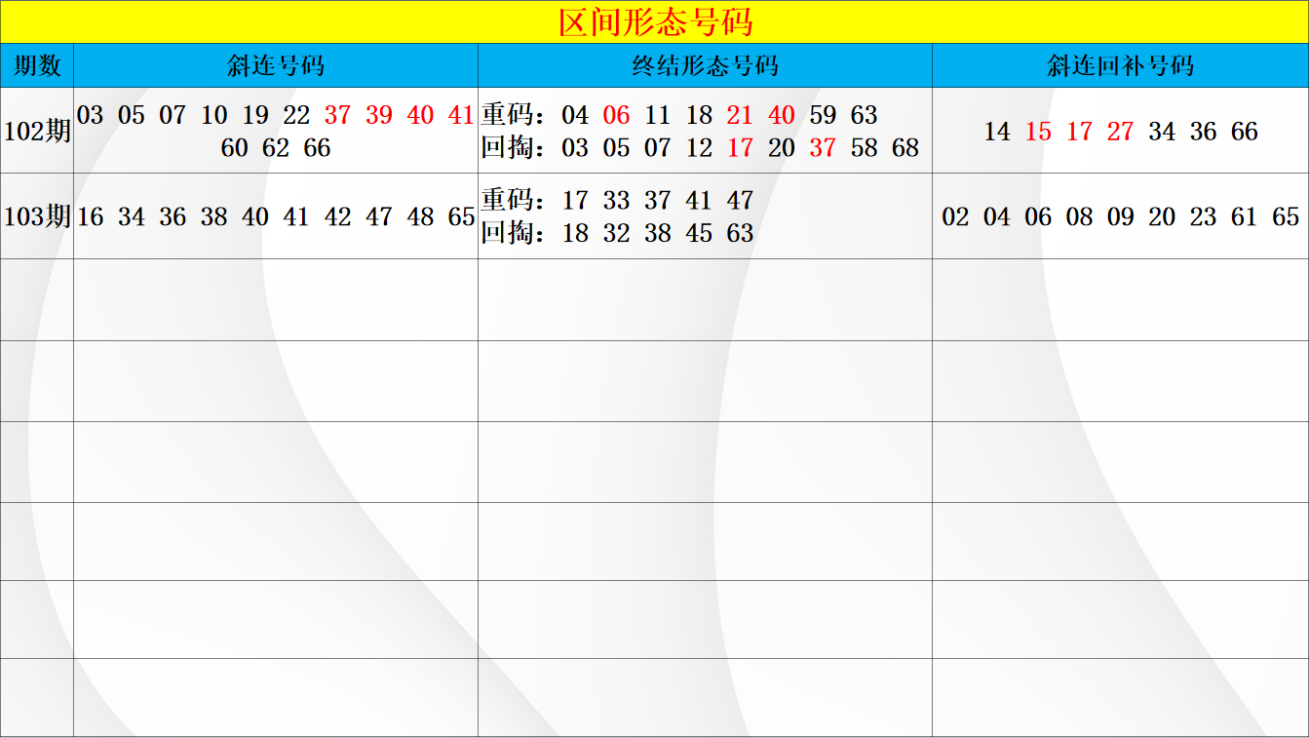1309x738 pixels.
Task: Select number 08 in 103期 斜连回补号码
Action: point(1079,216)
